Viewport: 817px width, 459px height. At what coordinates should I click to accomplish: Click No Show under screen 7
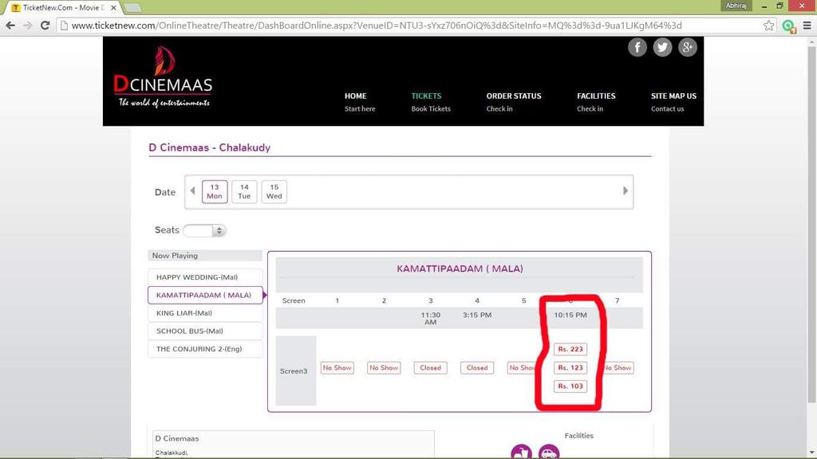point(618,368)
